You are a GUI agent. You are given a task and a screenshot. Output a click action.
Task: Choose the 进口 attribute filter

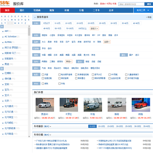click(137, 55)
